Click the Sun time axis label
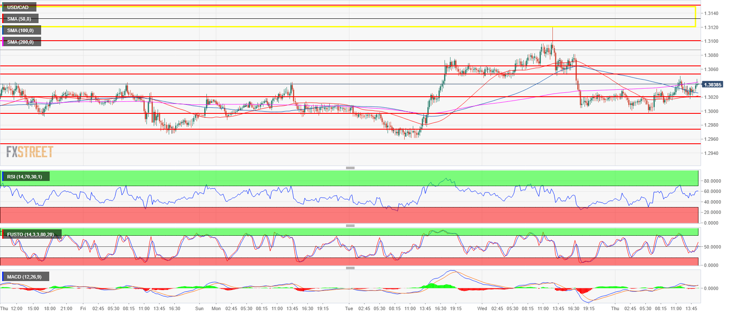The height and width of the screenshot is (314, 731). (199, 308)
